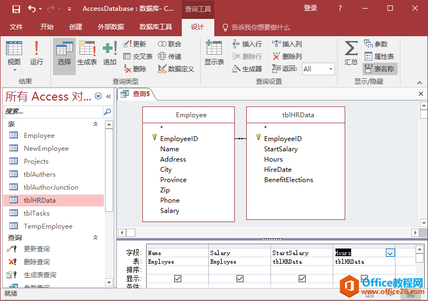Click the Run (运行) query icon
Image resolution: width=428 pixels, height=301 pixels.
pyautogui.click(x=36, y=52)
